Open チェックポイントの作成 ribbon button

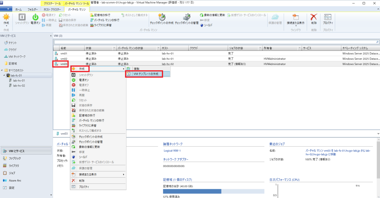pos(161,19)
